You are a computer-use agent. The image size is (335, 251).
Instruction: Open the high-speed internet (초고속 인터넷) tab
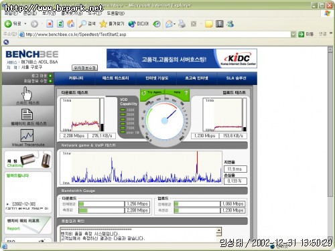click(x=196, y=78)
